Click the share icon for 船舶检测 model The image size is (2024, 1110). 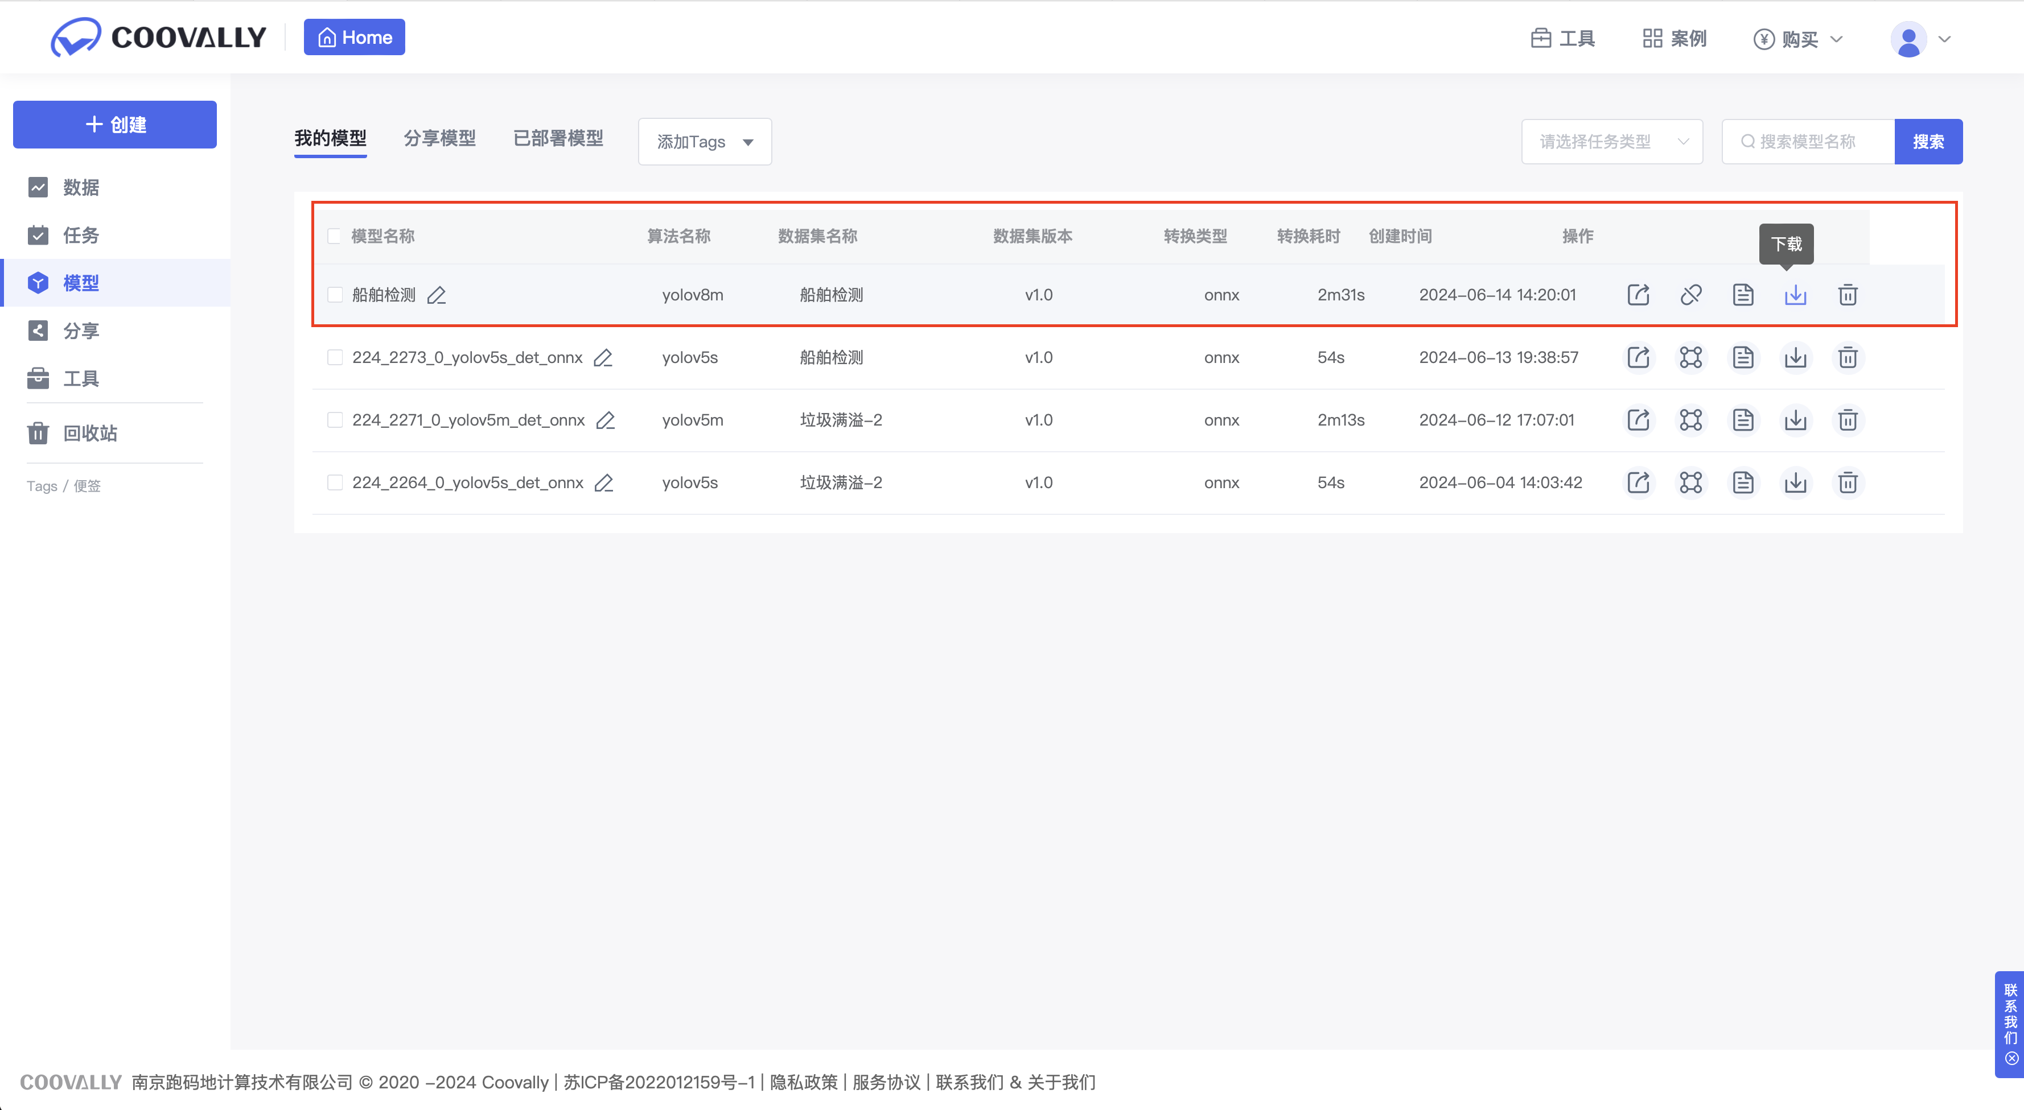coord(1638,295)
